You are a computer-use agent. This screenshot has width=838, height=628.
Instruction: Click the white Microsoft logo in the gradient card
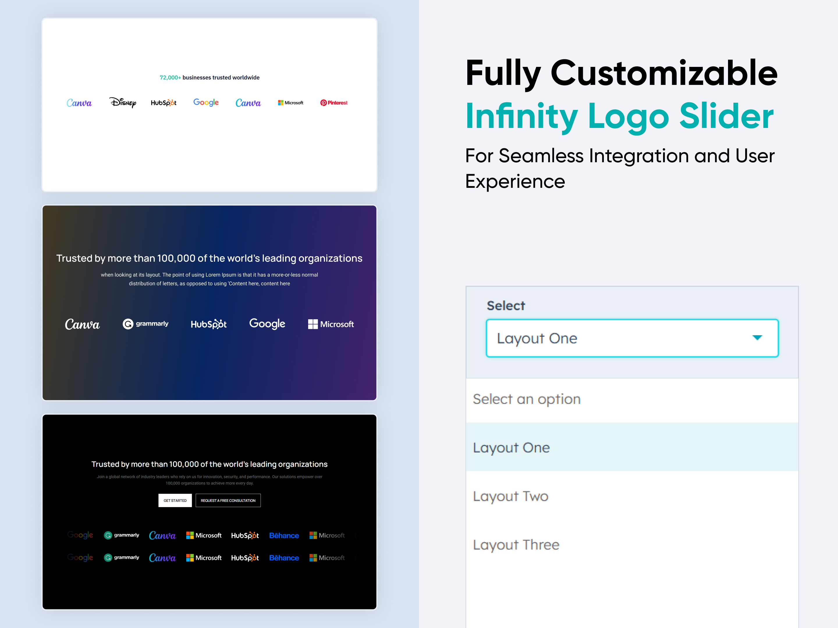331,324
